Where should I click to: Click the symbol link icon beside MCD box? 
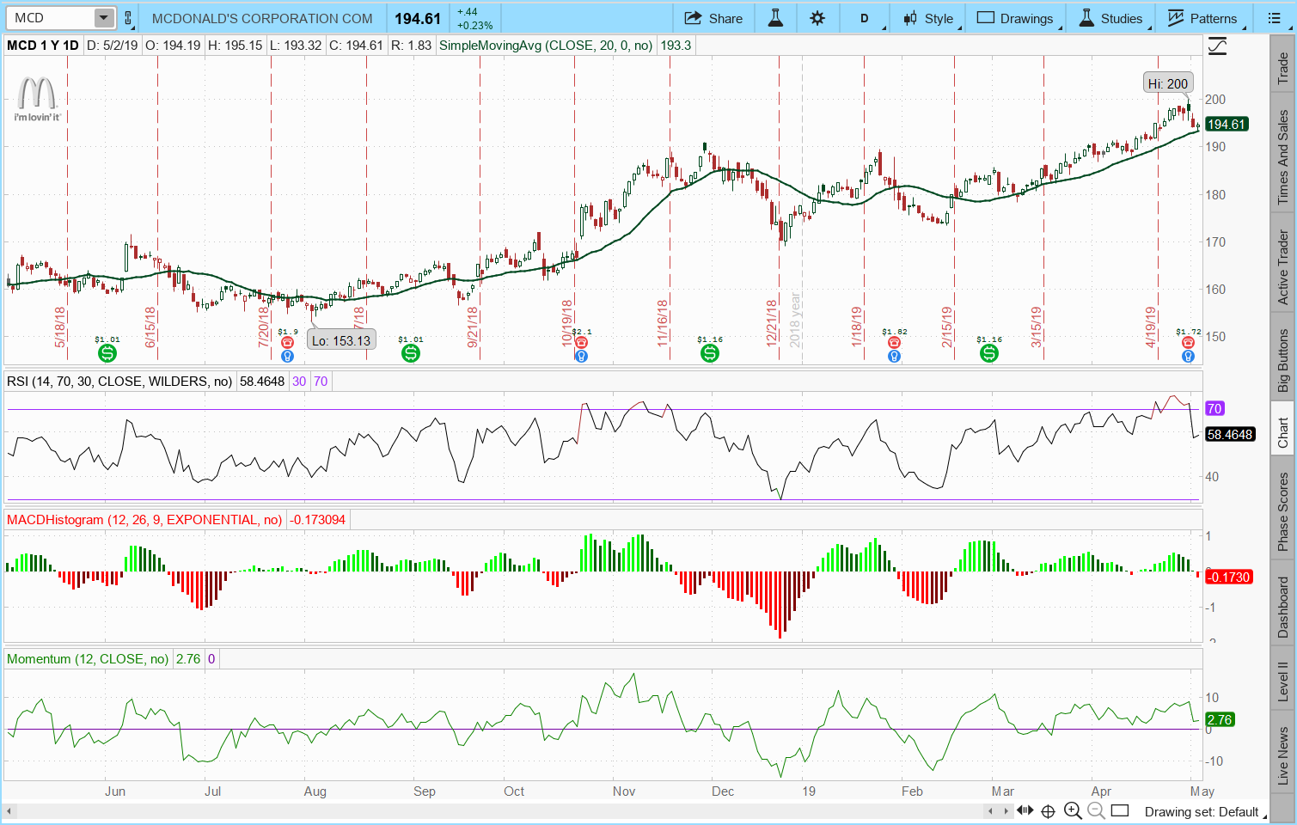point(128,18)
